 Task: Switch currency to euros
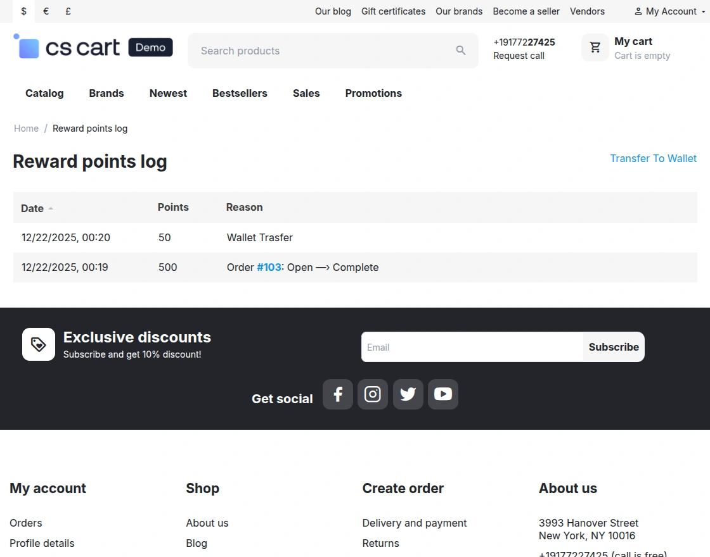(45, 11)
